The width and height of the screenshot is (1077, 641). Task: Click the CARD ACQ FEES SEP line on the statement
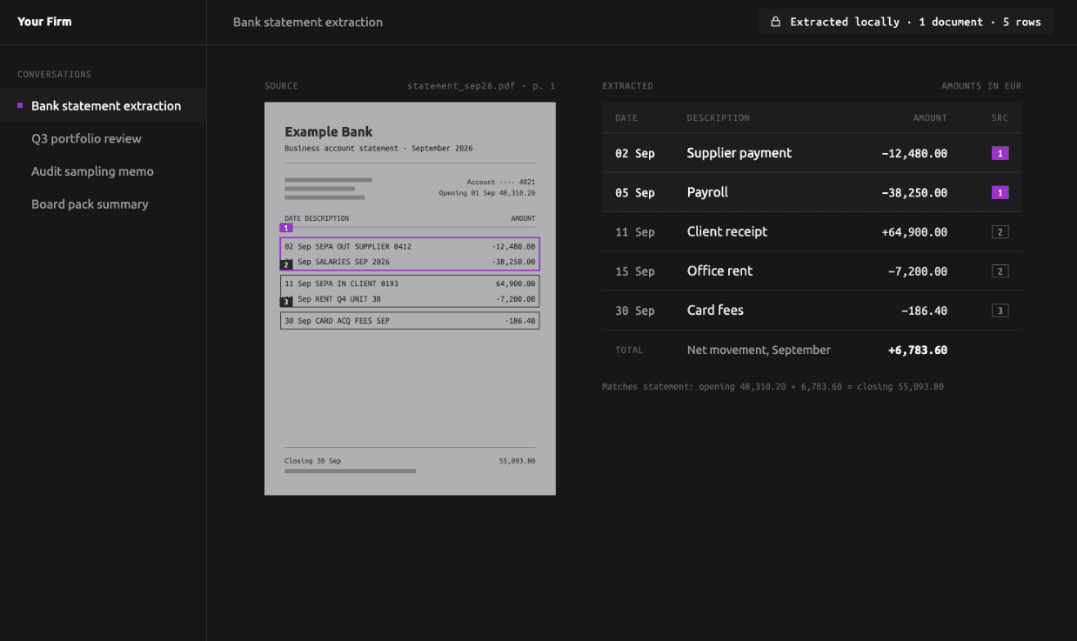[x=410, y=321]
